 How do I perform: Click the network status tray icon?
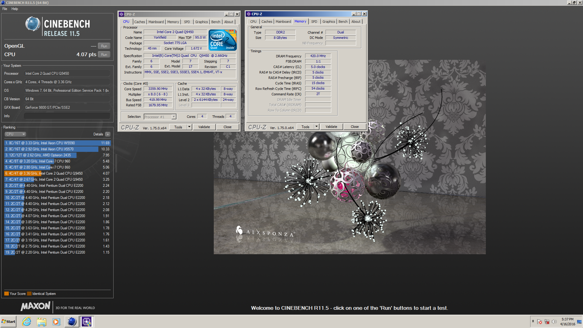click(547, 322)
